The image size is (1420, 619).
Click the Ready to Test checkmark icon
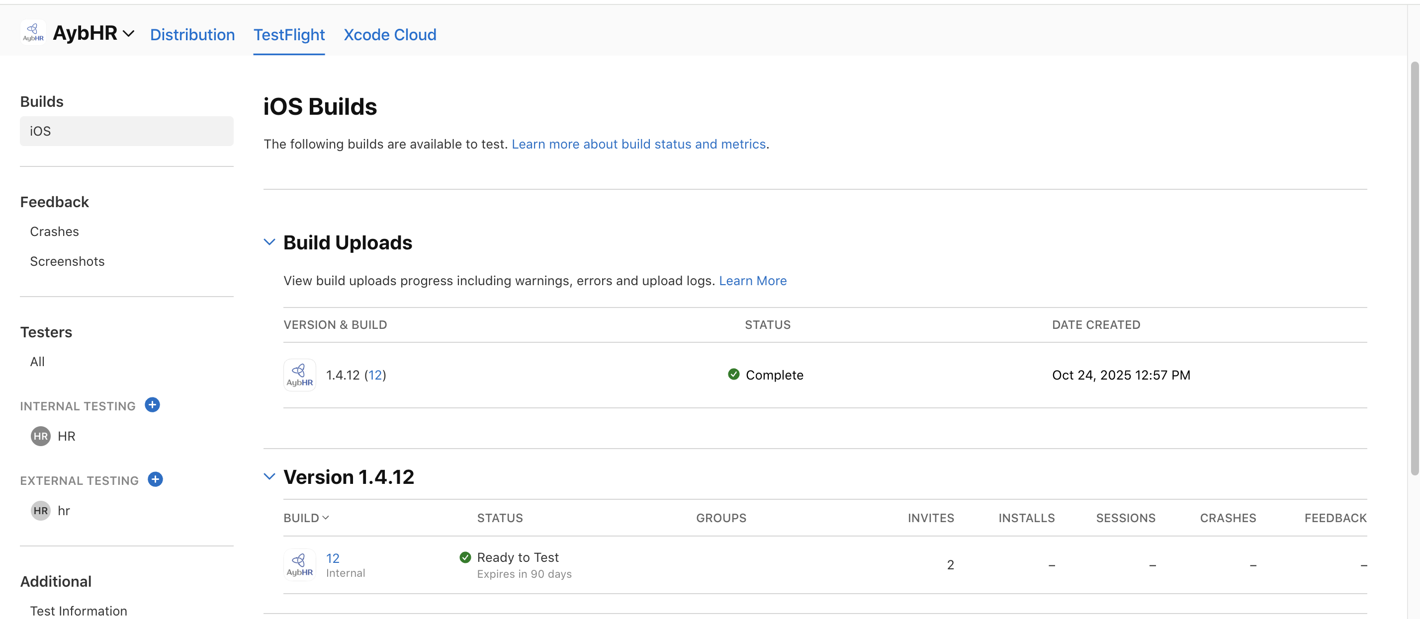[x=465, y=557]
